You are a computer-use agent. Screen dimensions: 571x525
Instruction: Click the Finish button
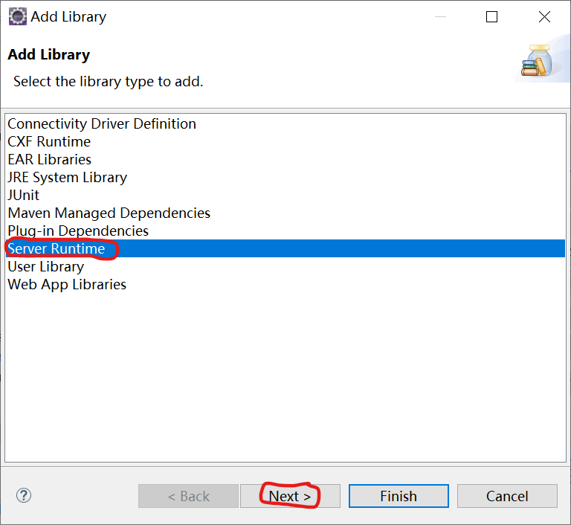[399, 496]
